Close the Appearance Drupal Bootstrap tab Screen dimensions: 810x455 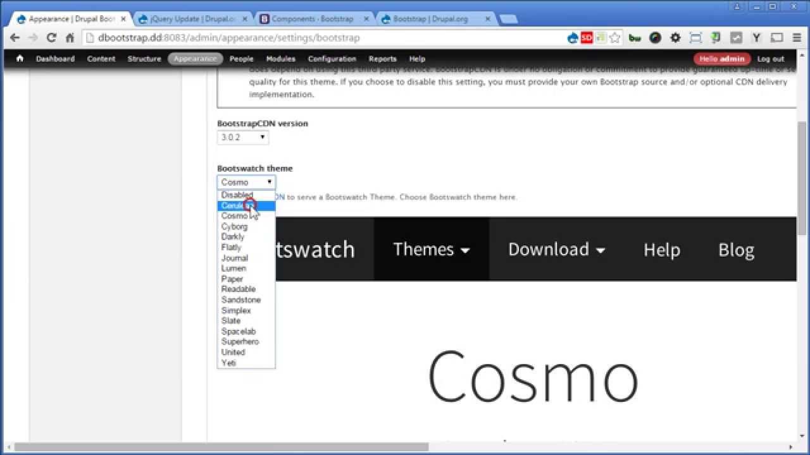[x=123, y=19]
